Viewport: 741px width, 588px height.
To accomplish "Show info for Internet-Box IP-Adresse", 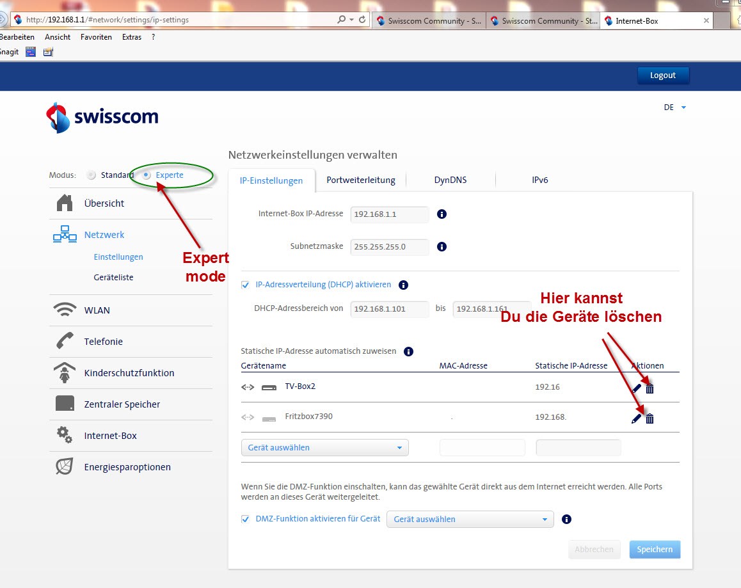I will click(442, 214).
